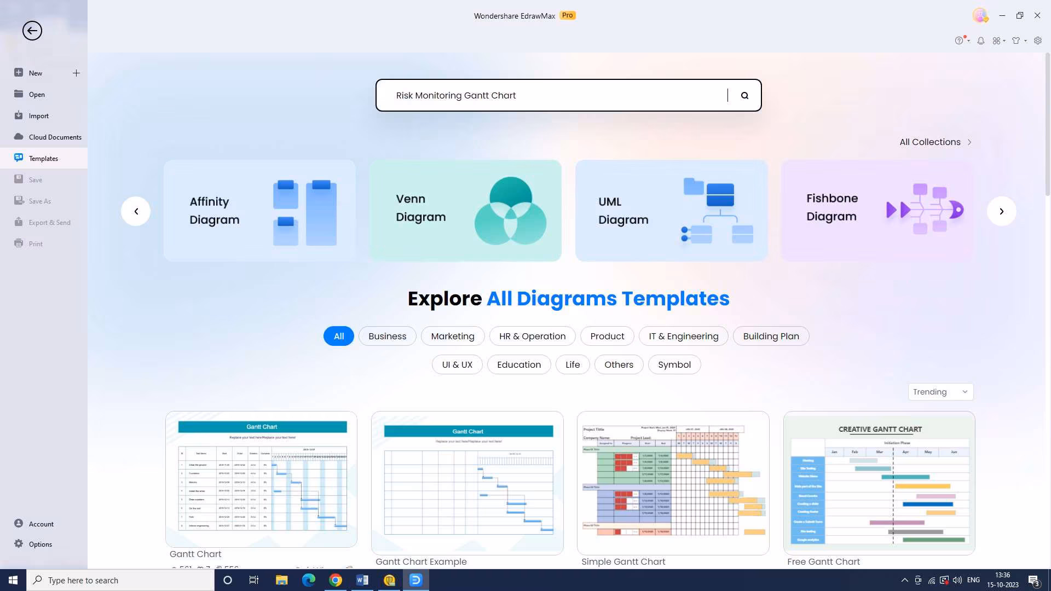Viewport: 1051px width, 591px height.
Task: Open the apps grid icon
Action: [x=997, y=40]
